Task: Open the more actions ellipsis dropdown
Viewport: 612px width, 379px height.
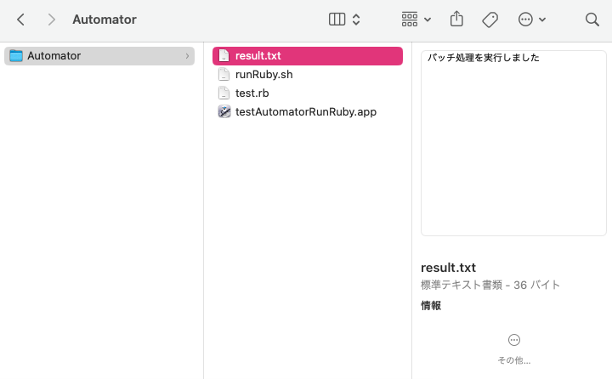Action: (x=532, y=20)
